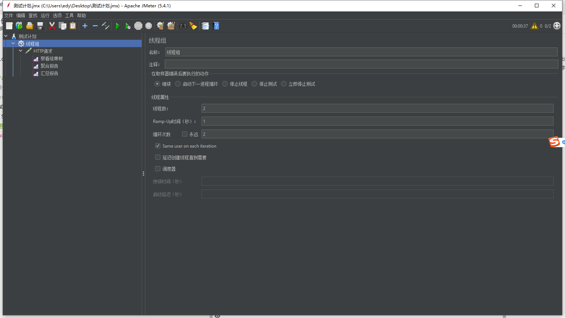This screenshot has height=318, width=565.
Task: Open 察看结果树 listener
Action: [x=51, y=59]
